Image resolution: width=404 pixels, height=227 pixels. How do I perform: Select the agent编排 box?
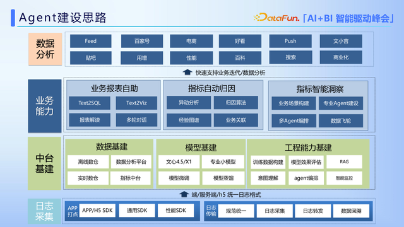306,178
